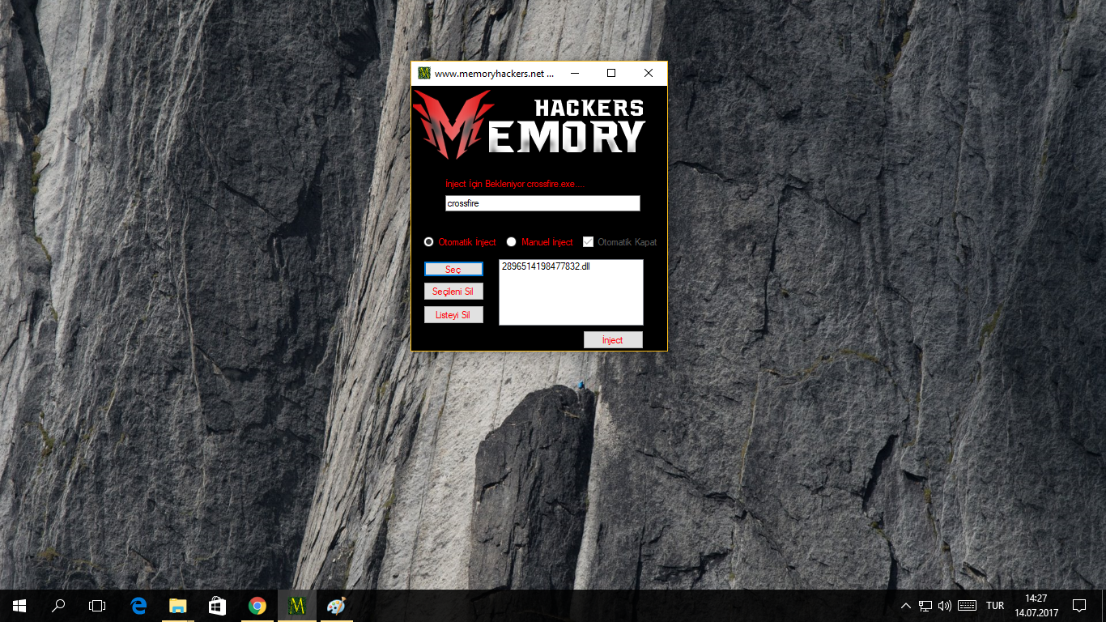The width and height of the screenshot is (1106, 622).
Task: Open volume control tray icon
Action: point(945,606)
